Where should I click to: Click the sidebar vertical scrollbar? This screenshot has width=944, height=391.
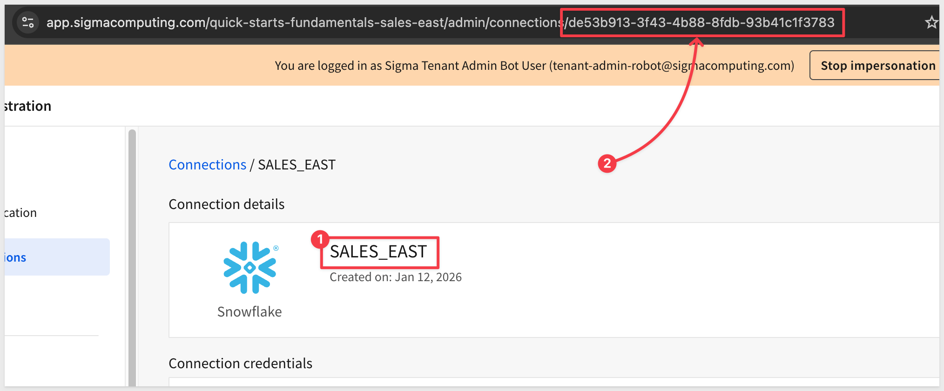[132, 256]
